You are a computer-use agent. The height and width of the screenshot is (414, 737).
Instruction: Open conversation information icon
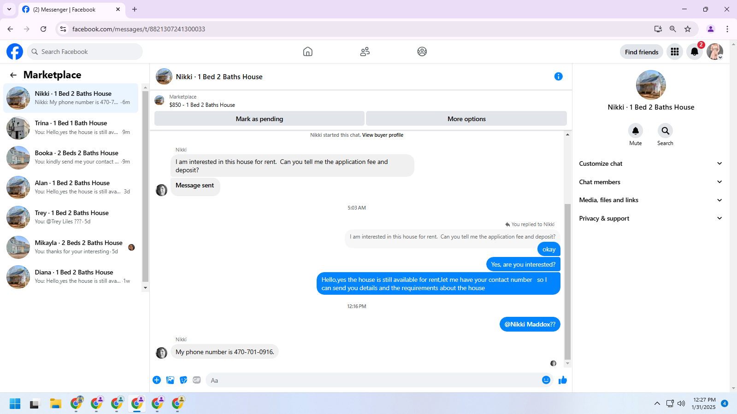(558, 76)
